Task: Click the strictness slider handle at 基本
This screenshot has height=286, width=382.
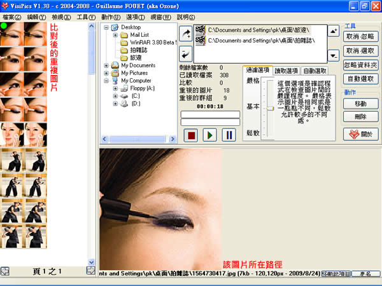Action: pos(270,109)
